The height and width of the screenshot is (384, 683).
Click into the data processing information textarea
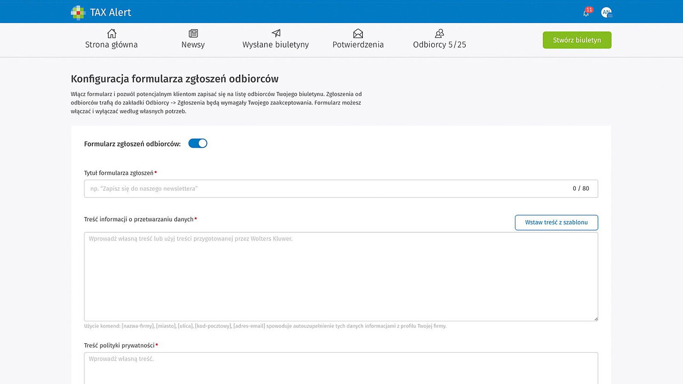click(x=341, y=276)
